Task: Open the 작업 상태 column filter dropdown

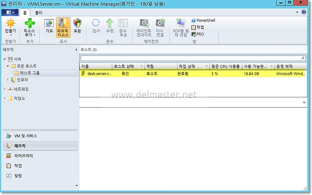Action: click(207, 66)
